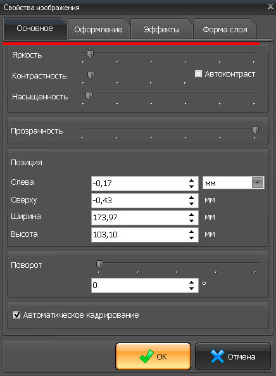
Task: Open the мм units dropdown
Action: click(x=258, y=183)
